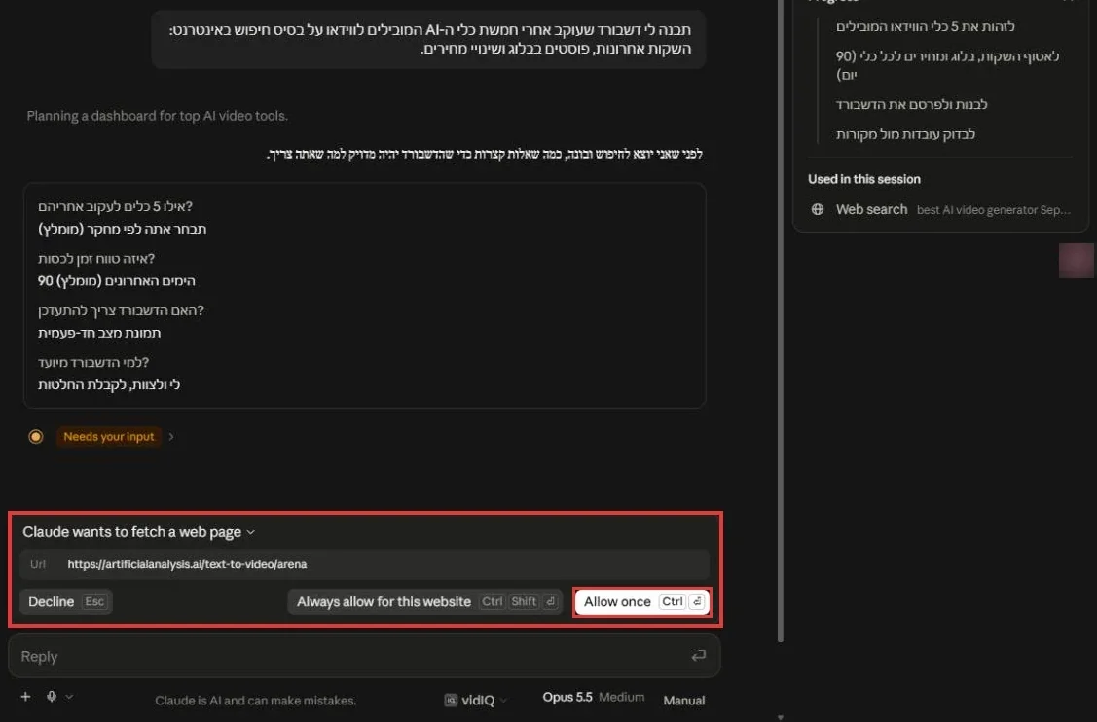
Task: Click the progress step 'לבדוק עובדות מול מקורות'
Action: (x=905, y=134)
